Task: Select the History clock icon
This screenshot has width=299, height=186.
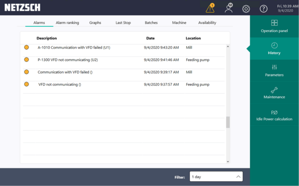Action: (274, 45)
